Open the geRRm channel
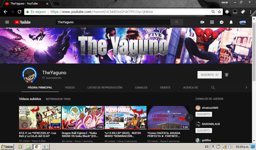Viewport: 256px width, 150px height. tap(206, 140)
